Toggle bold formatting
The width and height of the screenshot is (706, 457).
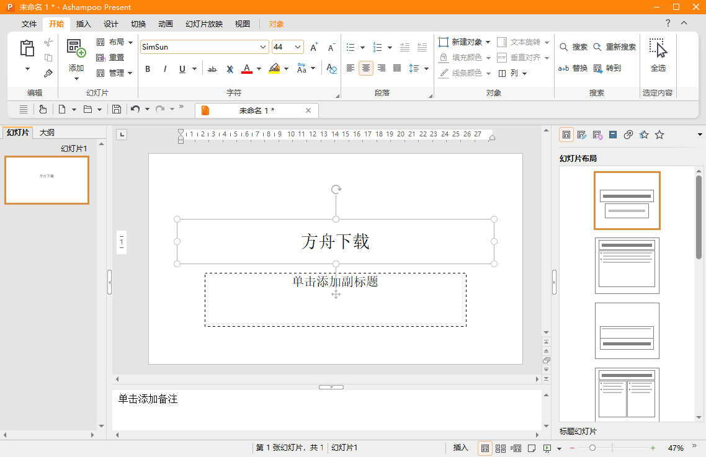148,69
